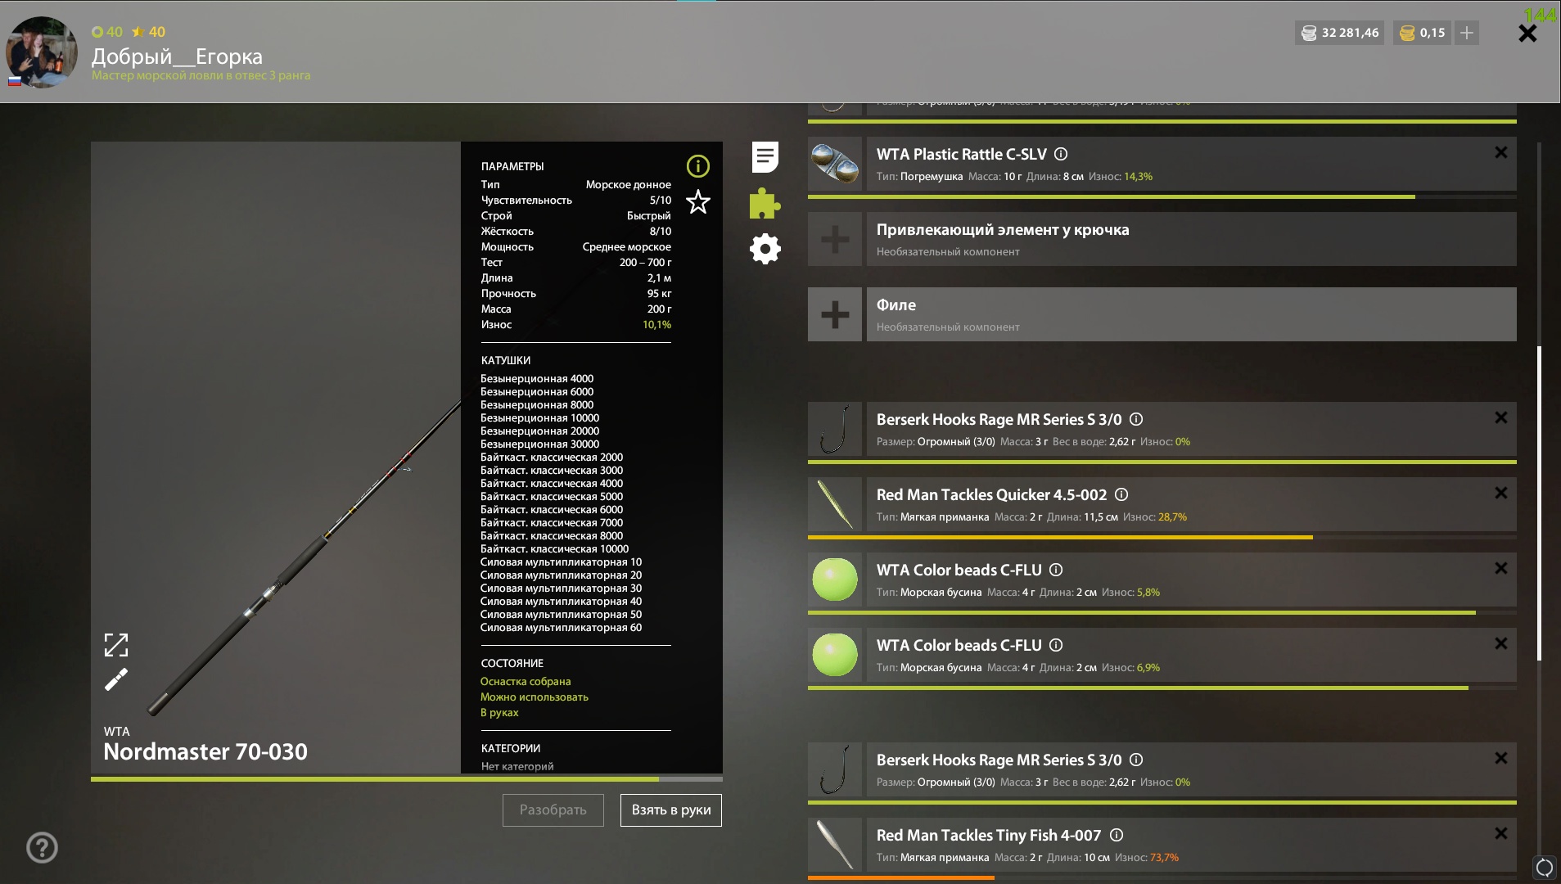Open notes document icon
Viewport: 1561px width, 884px height.
(x=765, y=157)
